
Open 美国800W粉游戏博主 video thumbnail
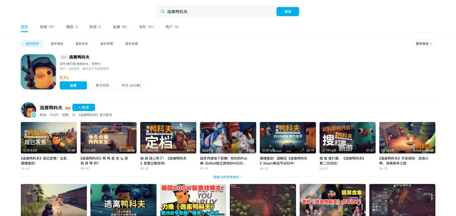click(193, 200)
